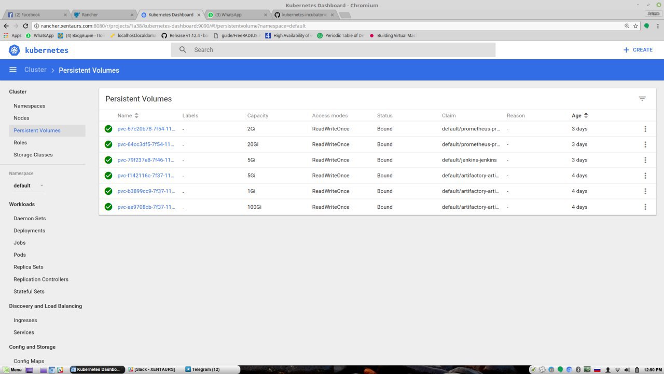Open the Apps bookmarks shortcut
664x374 pixels.
(x=12, y=36)
